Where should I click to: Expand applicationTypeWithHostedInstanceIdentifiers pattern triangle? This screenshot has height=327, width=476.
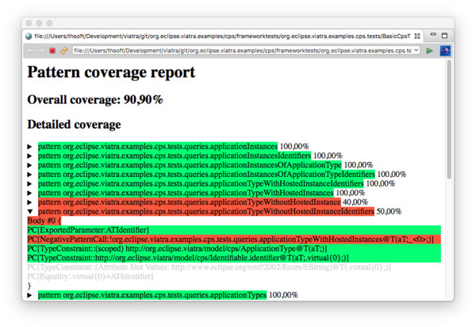pos(29,183)
